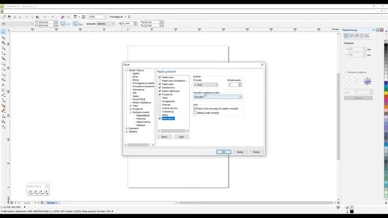The image size is (388, 218).
Task: Click the Welcome screen icon in the toolbar
Action: pyautogui.click(x=84, y=17)
